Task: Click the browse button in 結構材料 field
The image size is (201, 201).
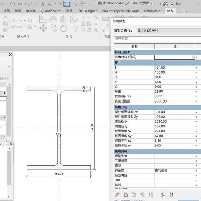Action: (193, 57)
